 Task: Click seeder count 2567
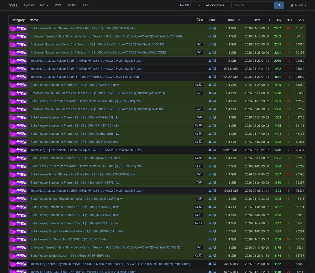click(x=277, y=28)
